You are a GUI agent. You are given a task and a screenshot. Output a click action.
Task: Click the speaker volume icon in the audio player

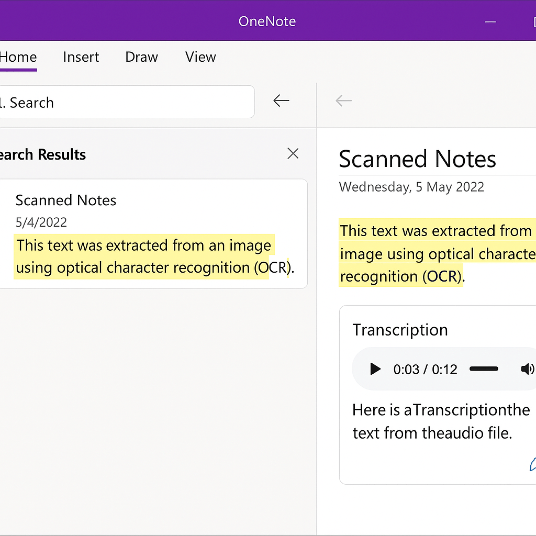pyautogui.click(x=528, y=369)
